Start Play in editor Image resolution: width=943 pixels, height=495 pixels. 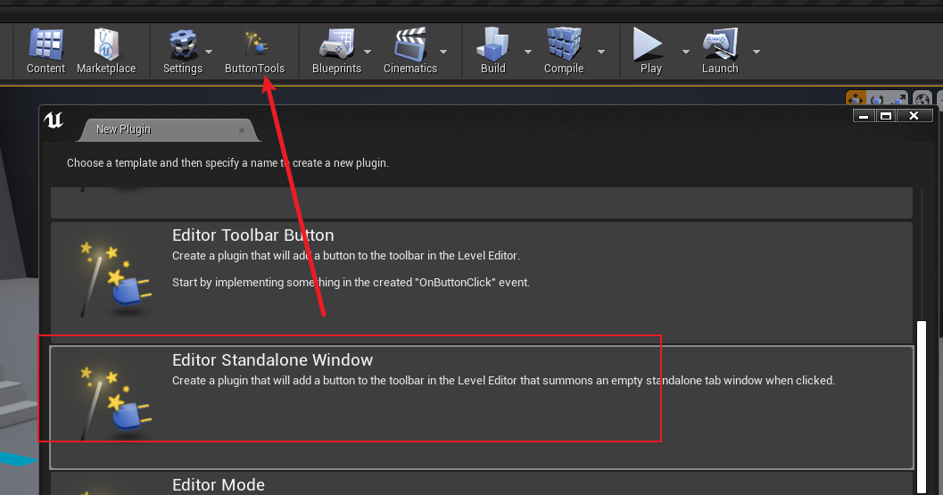click(650, 52)
